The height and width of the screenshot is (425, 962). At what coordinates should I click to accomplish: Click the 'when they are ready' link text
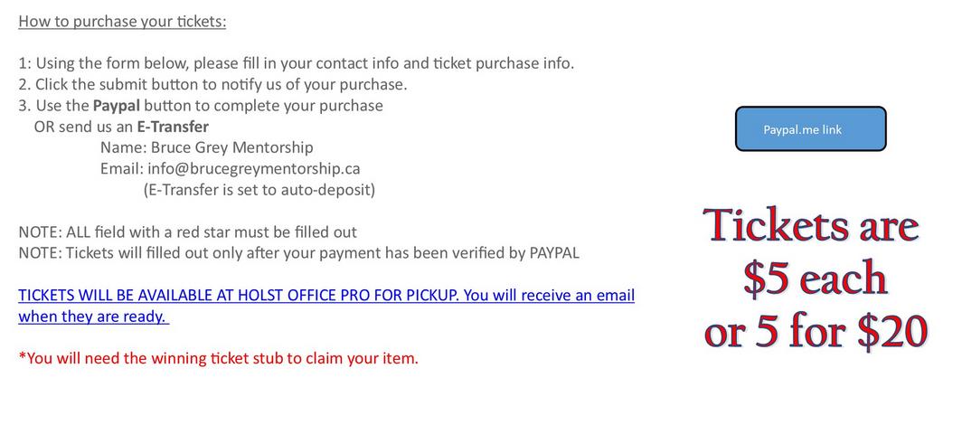(92, 317)
